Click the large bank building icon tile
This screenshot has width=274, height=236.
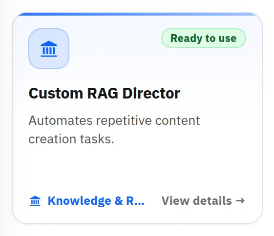point(49,49)
